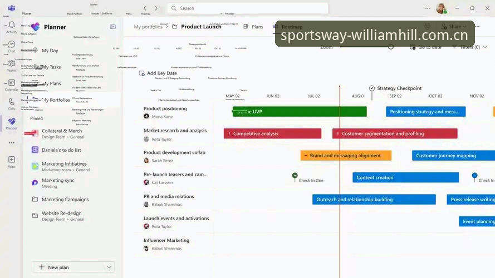Open Launch events and activations row
This screenshot has width=495, height=278.
click(x=176, y=219)
